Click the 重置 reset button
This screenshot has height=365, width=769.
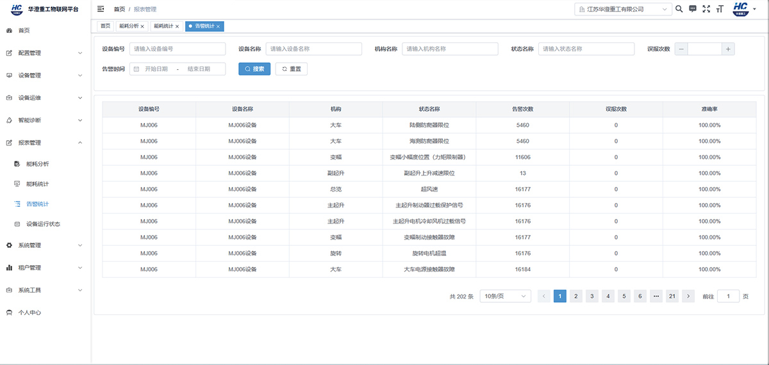coord(291,69)
